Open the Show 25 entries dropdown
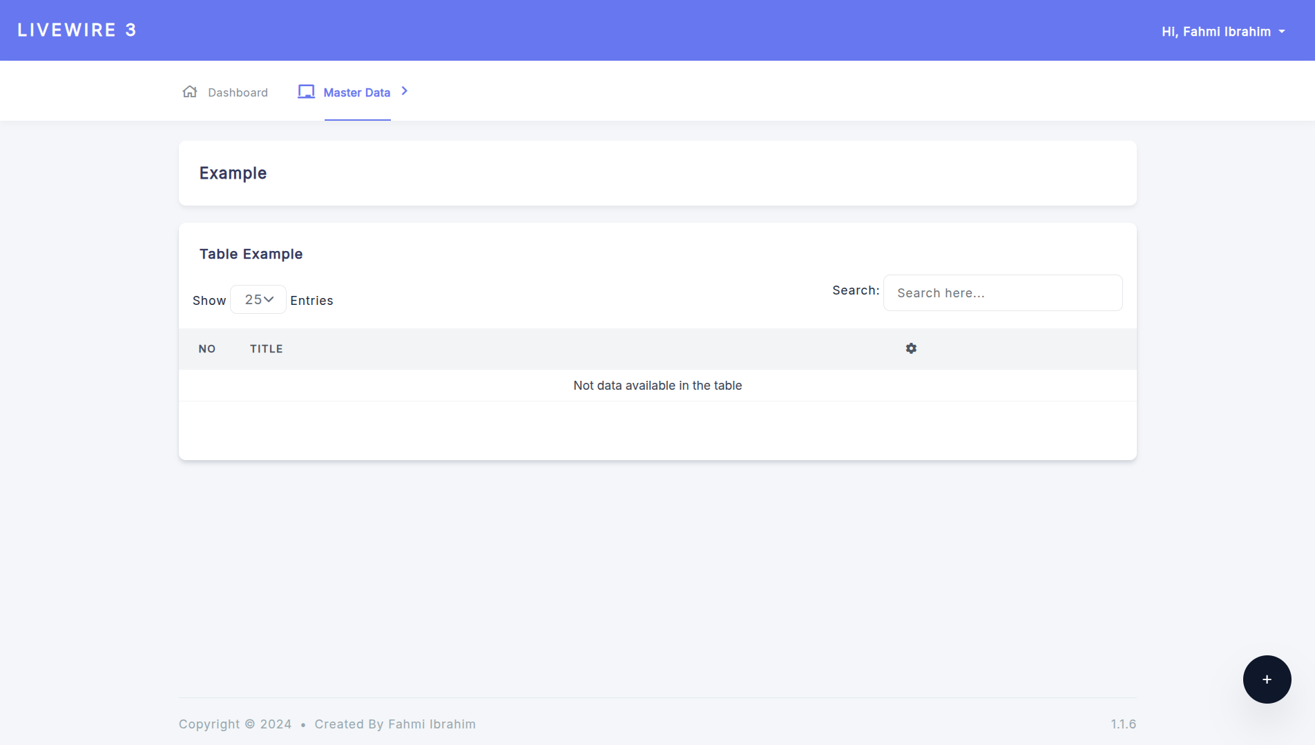The width and height of the screenshot is (1315, 745). (258, 299)
